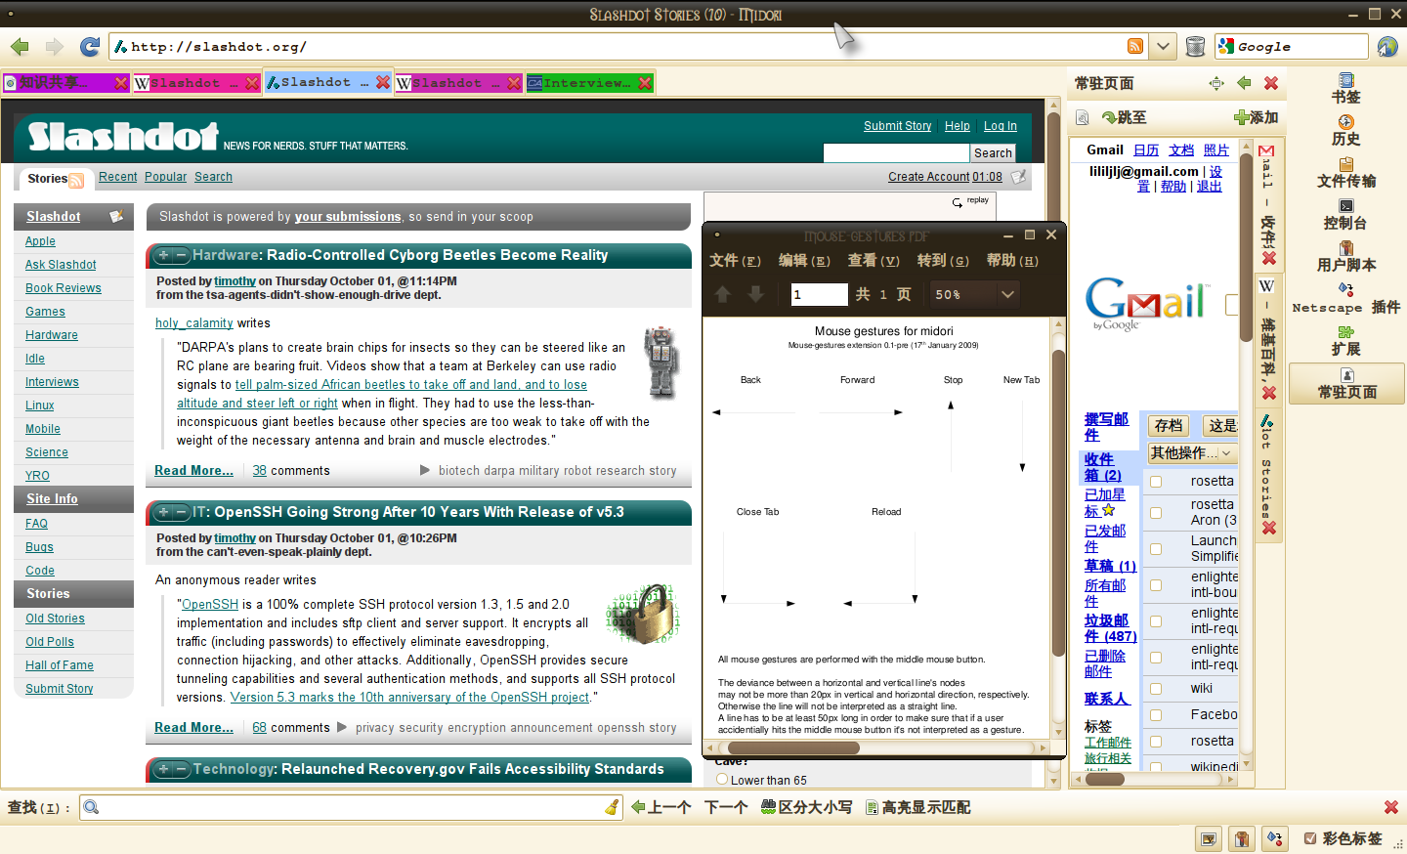
Task: Expand the Recovery.gov story plus button
Action: (163, 769)
